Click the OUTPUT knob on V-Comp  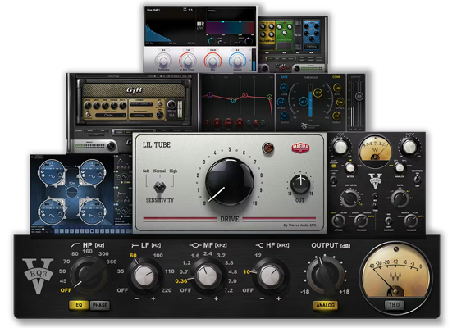[x=410, y=147]
